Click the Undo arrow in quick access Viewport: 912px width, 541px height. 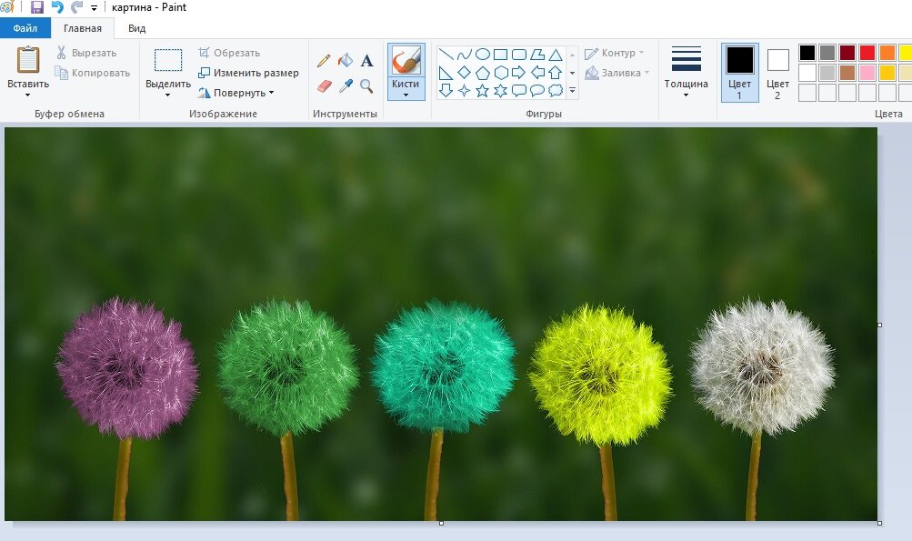click(x=57, y=7)
